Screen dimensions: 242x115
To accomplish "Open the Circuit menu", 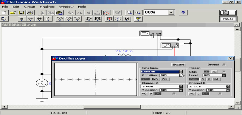I will pos(30,7).
